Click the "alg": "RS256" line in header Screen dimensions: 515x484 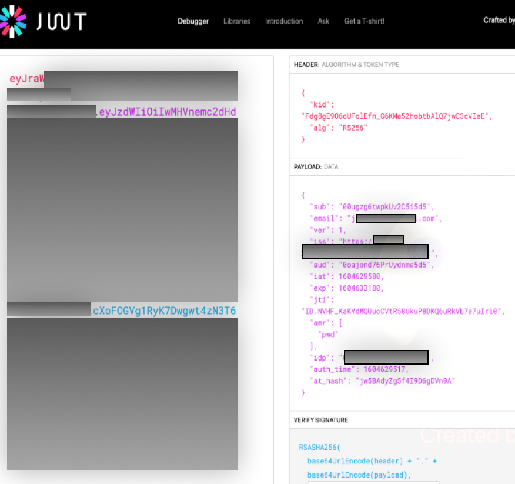click(x=339, y=128)
